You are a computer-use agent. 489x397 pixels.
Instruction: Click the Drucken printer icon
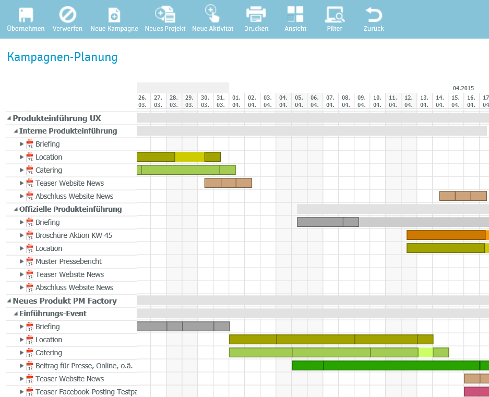(256, 14)
